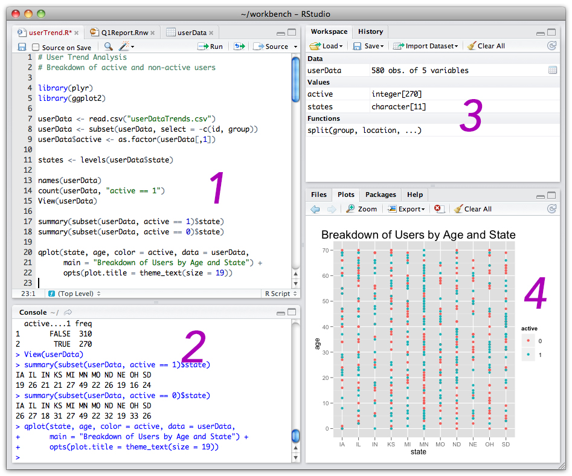The height and width of the screenshot is (476, 572).
Task: Click the re-run previous code icon
Action: 240,47
